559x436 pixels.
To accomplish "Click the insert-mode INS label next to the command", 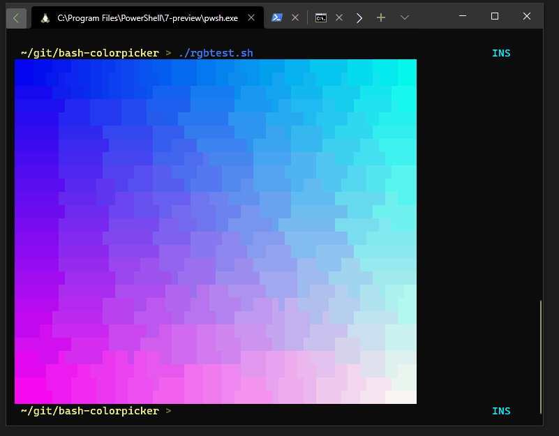I will tap(501, 52).
